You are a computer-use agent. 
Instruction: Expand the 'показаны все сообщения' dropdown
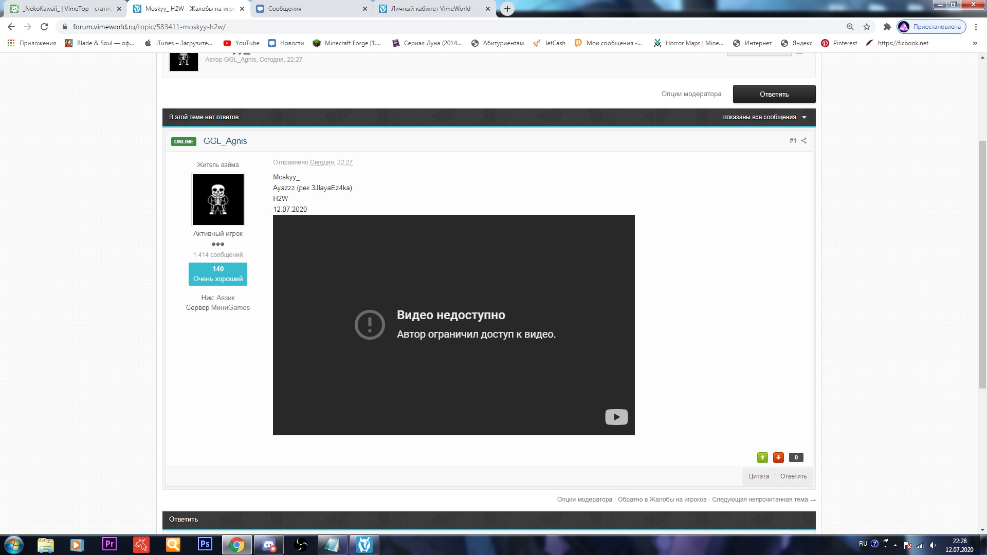point(764,117)
